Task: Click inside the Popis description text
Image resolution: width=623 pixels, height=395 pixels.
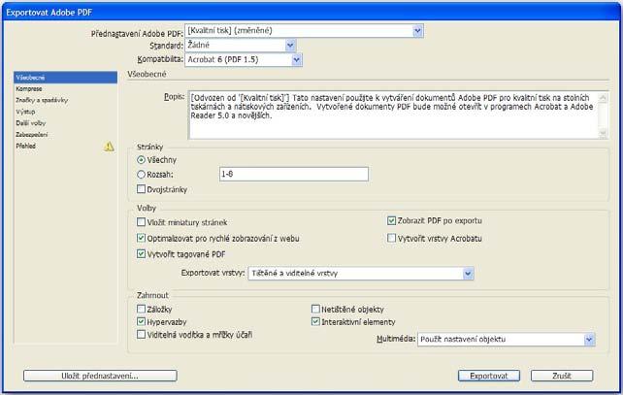Action: [x=393, y=115]
